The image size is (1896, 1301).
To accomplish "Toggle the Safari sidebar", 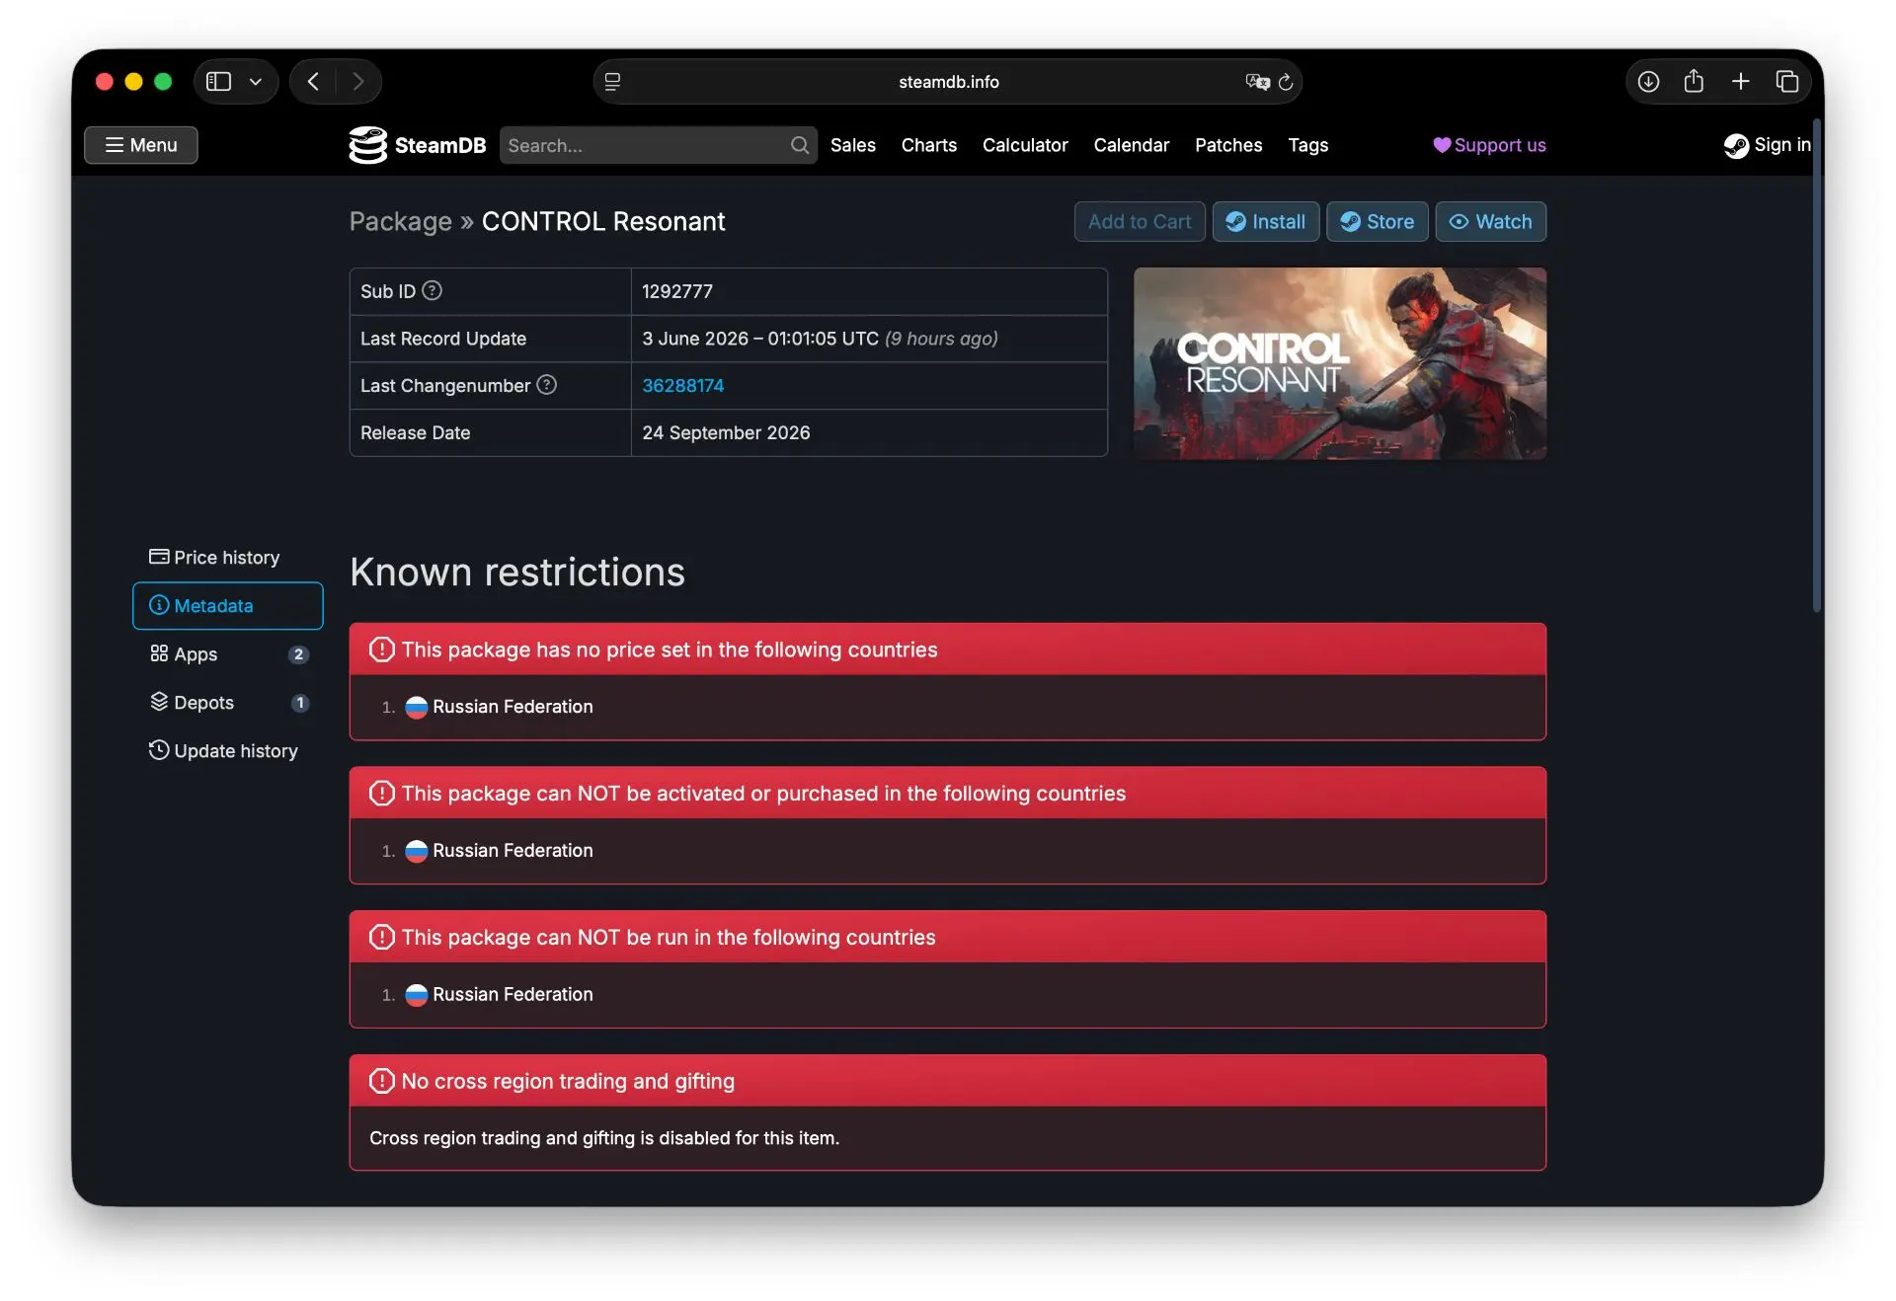I will 218,82.
